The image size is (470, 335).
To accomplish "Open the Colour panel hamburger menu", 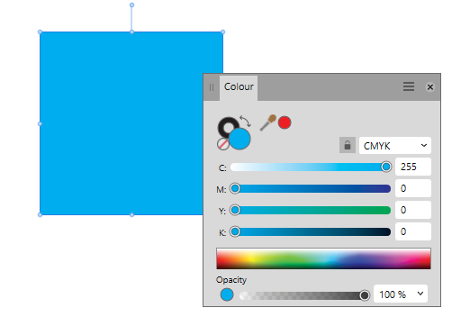I will pos(409,86).
